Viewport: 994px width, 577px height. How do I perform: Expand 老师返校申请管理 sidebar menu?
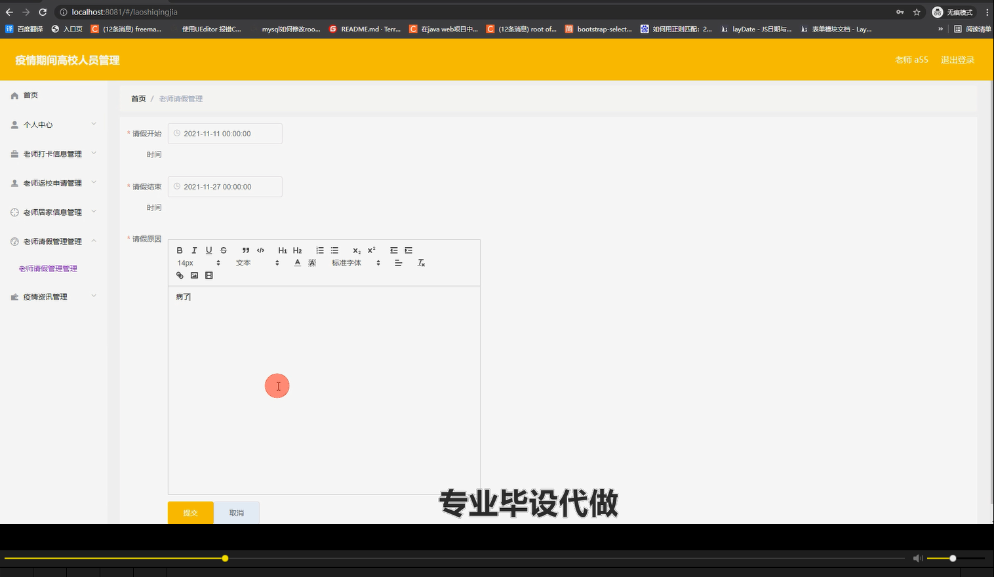click(x=54, y=183)
